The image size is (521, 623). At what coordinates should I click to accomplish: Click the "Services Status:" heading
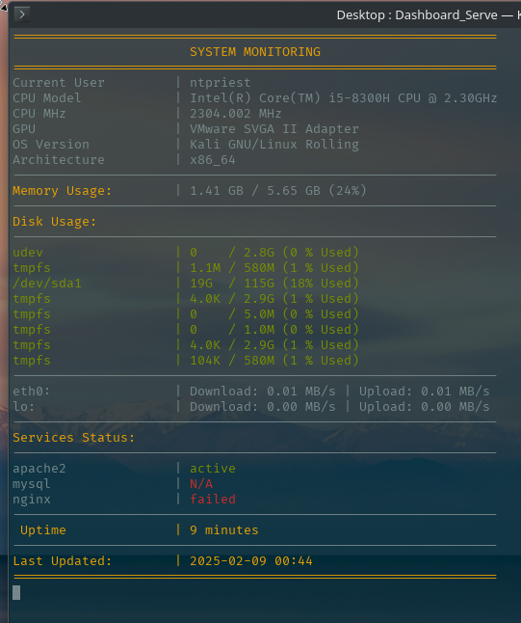pos(74,438)
